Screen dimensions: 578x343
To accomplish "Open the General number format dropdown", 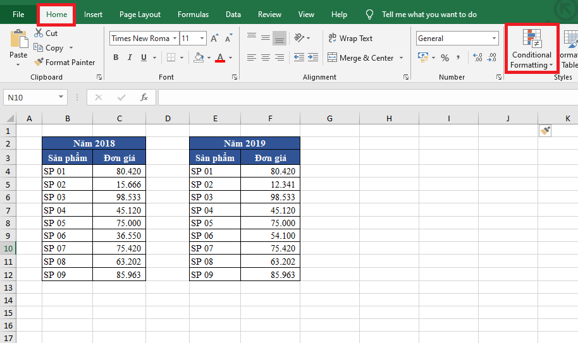I will pyautogui.click(x=495, y=39).
